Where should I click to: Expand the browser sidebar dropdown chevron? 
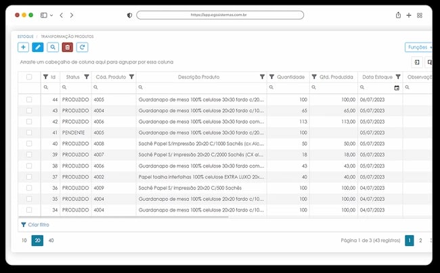(51, 16)
